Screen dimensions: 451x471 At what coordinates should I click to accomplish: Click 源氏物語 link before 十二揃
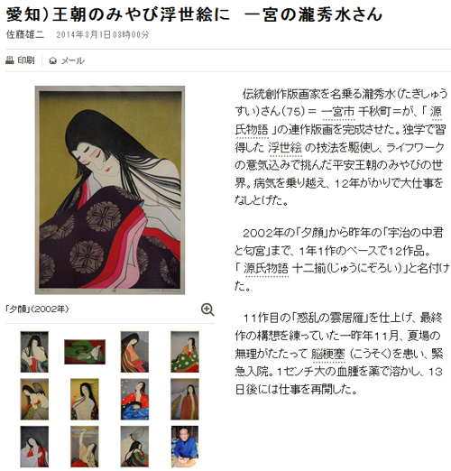(266, 268)
